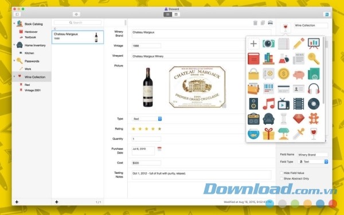Choose the green color swatch
Viewport: 344px width, 215px height.
point(295,204)
